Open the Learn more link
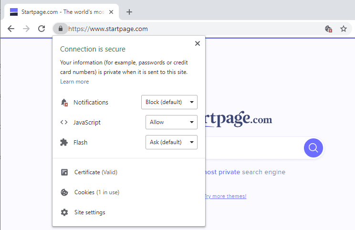The image size is (355, 230). 74,82
